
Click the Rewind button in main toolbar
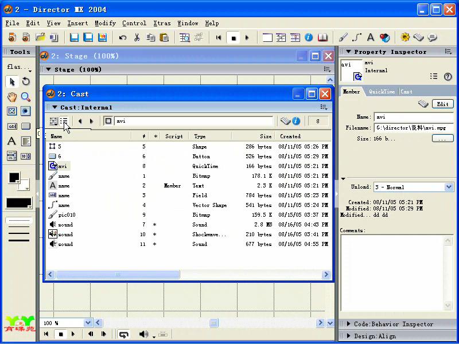pyautogui.click(x=219, y=38)
